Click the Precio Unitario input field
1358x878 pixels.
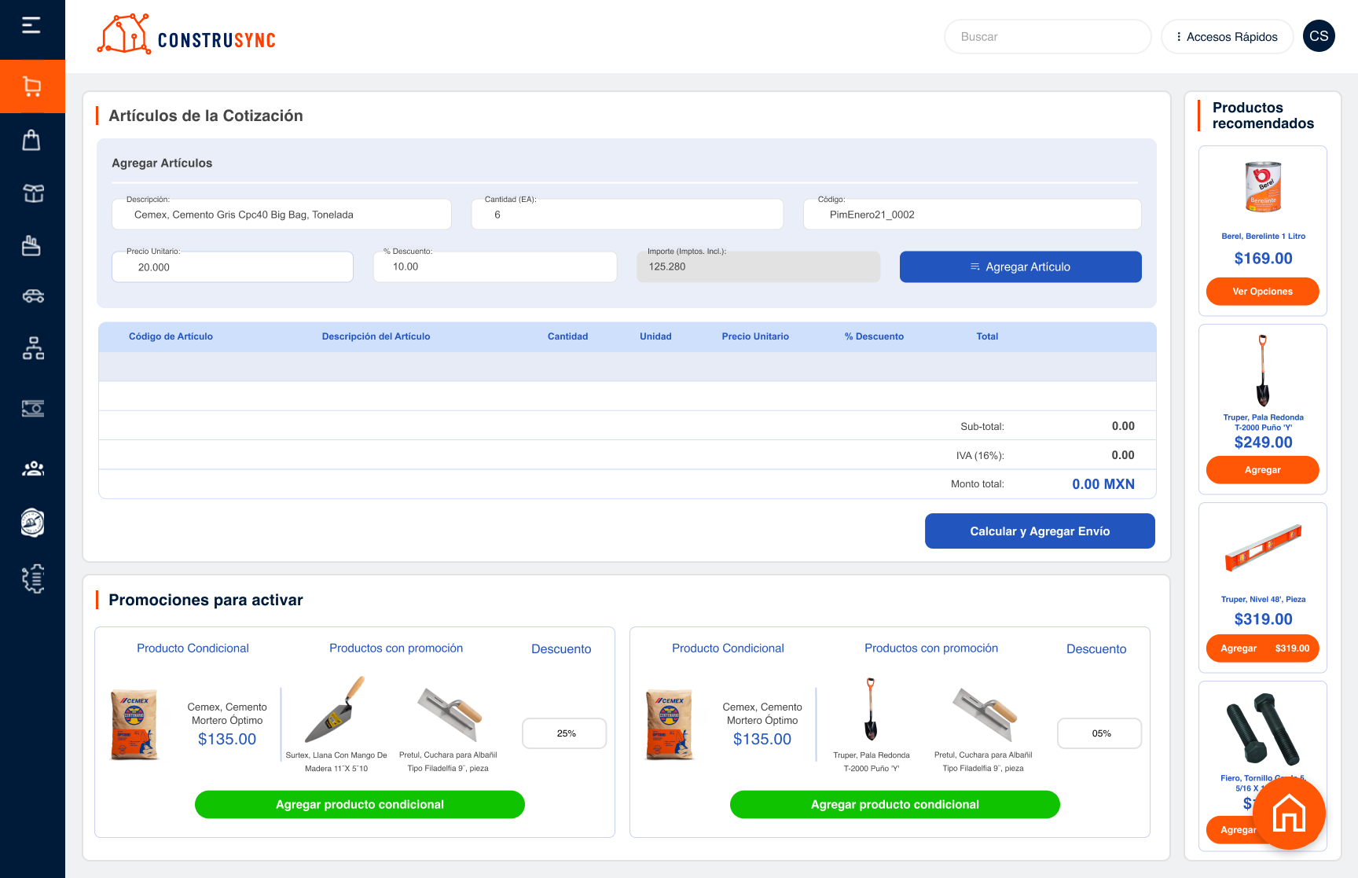tap(233, 267)
